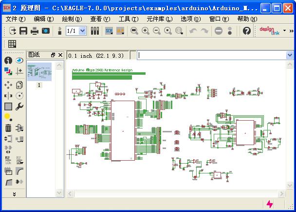Click the Help question mark icon
Viewport: 296px width, 212px height.
(x=247, y=31)
